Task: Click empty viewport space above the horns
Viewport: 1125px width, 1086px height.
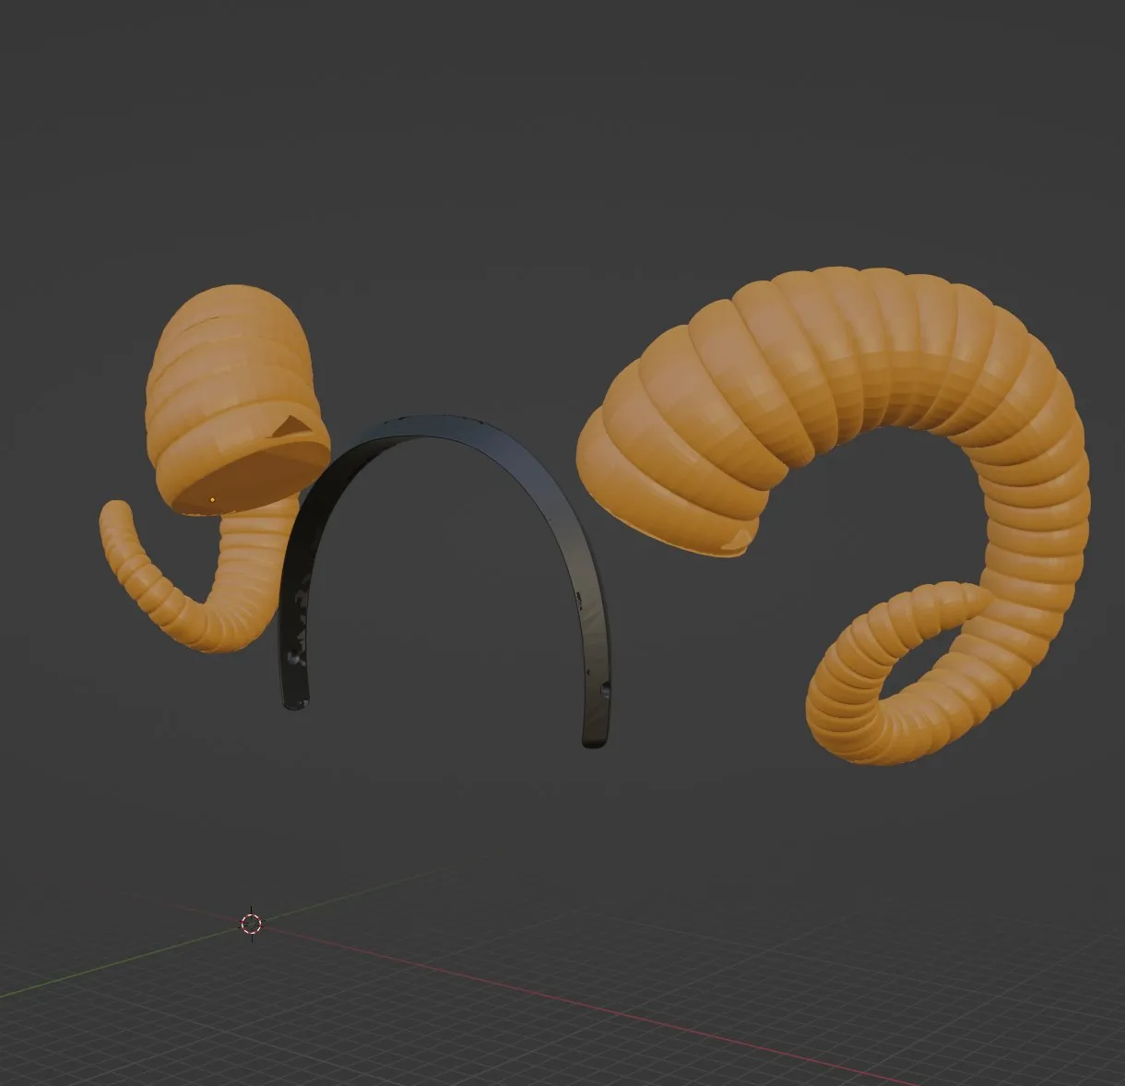Action: [x=553, y=138]
